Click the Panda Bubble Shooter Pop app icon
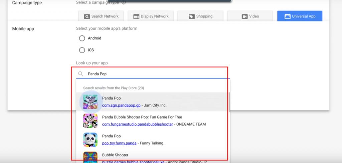 90,121
